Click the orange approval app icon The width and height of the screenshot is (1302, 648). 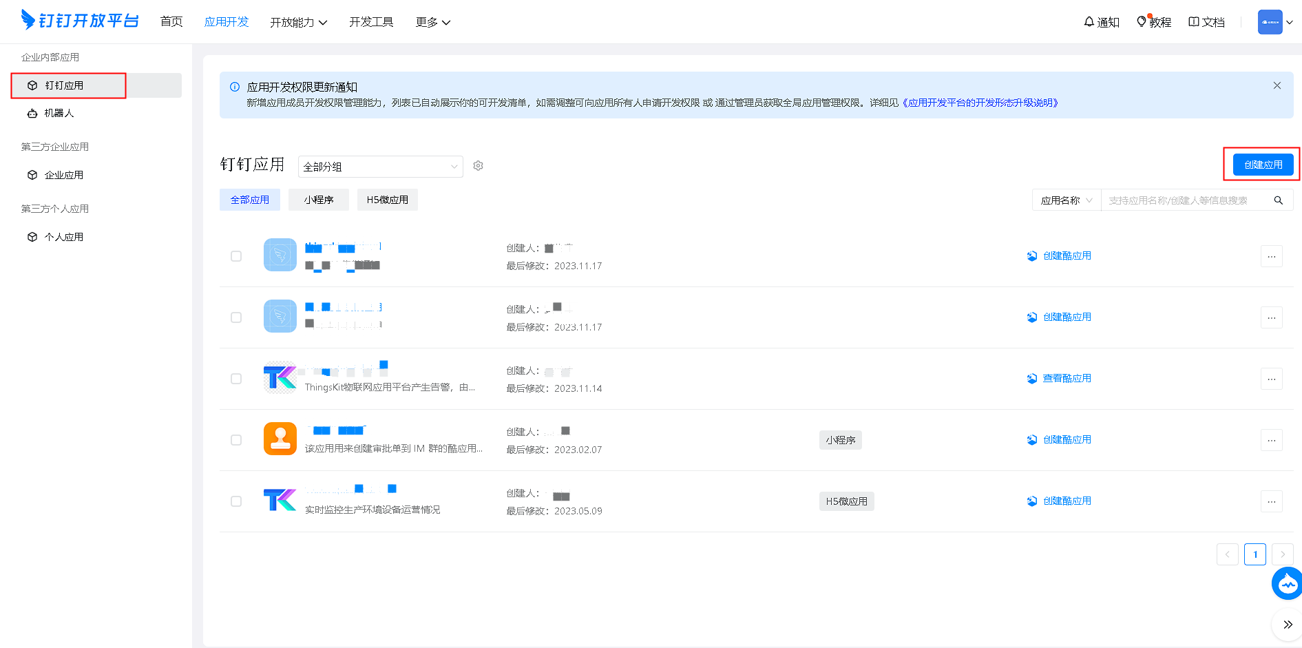point(280,439)
